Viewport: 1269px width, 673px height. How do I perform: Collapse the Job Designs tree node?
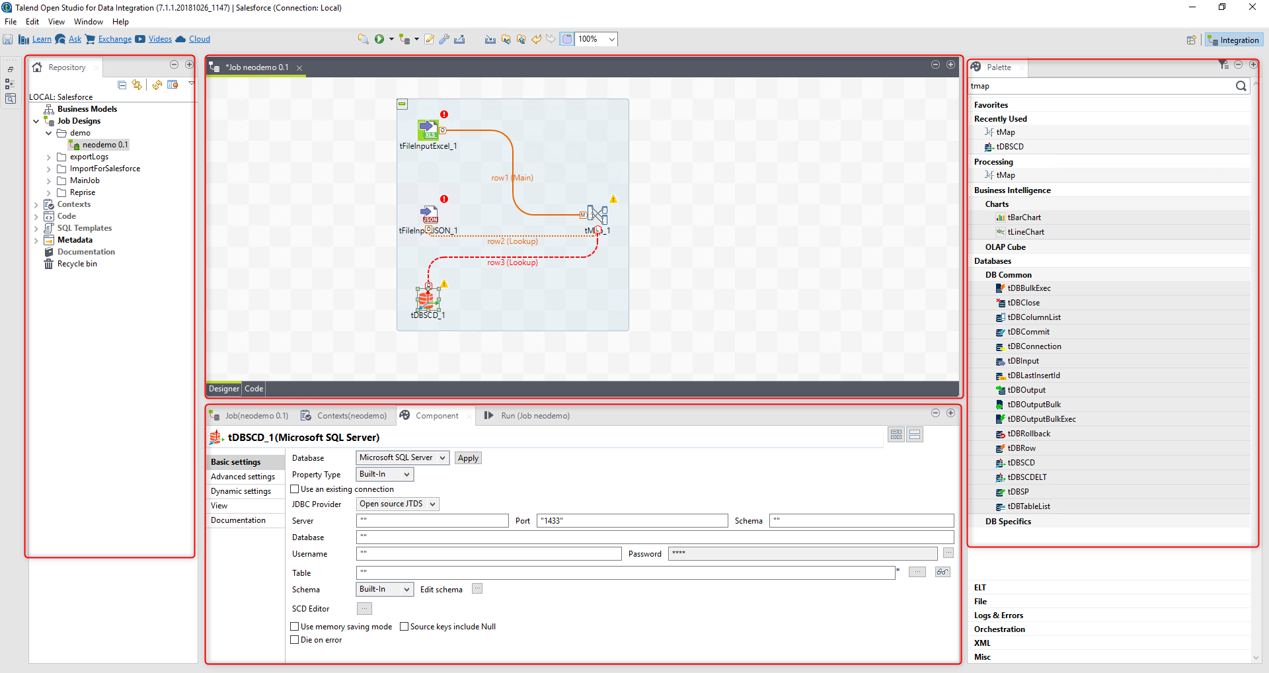coord(36,121)
